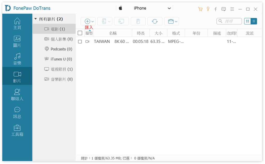Screen dimensions: 265x164
Task: Select the 音樂影片 (0) category
Action: [54, 79]
